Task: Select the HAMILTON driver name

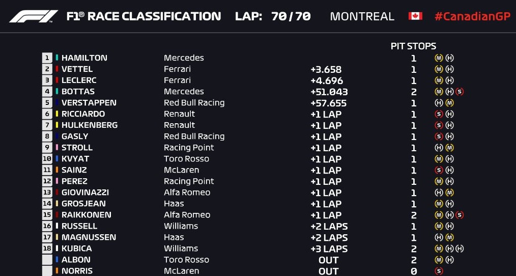Action: coord(84,58)
